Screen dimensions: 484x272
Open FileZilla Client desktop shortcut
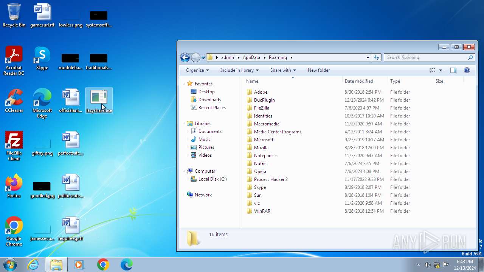[14, 146]
